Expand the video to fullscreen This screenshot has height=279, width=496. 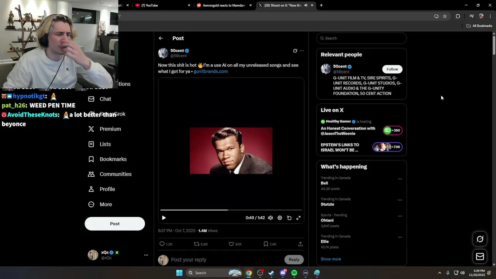click(298, 218)
